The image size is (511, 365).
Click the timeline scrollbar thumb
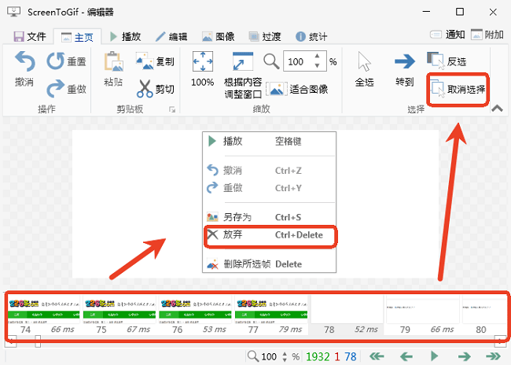[x=38, y=341]
